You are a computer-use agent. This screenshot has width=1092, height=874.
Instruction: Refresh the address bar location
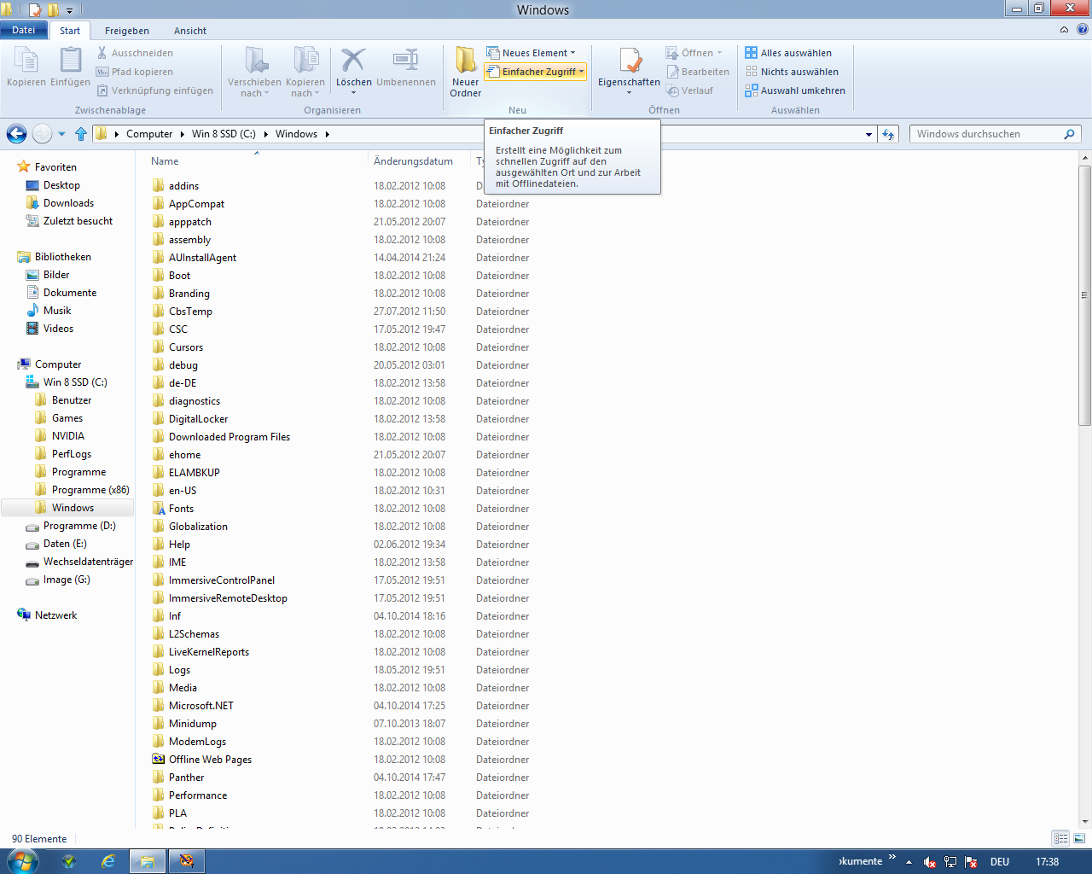click(x=888, y=134)
